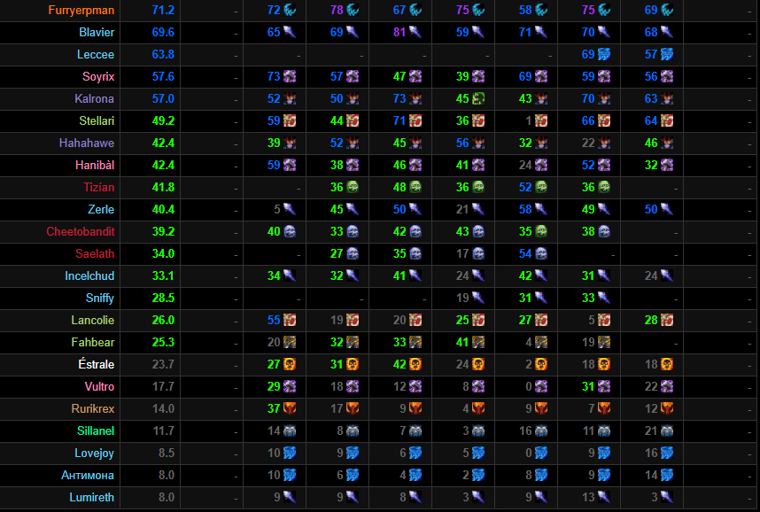
Task: Open the Lancolie player link
Action: point(93,320)
